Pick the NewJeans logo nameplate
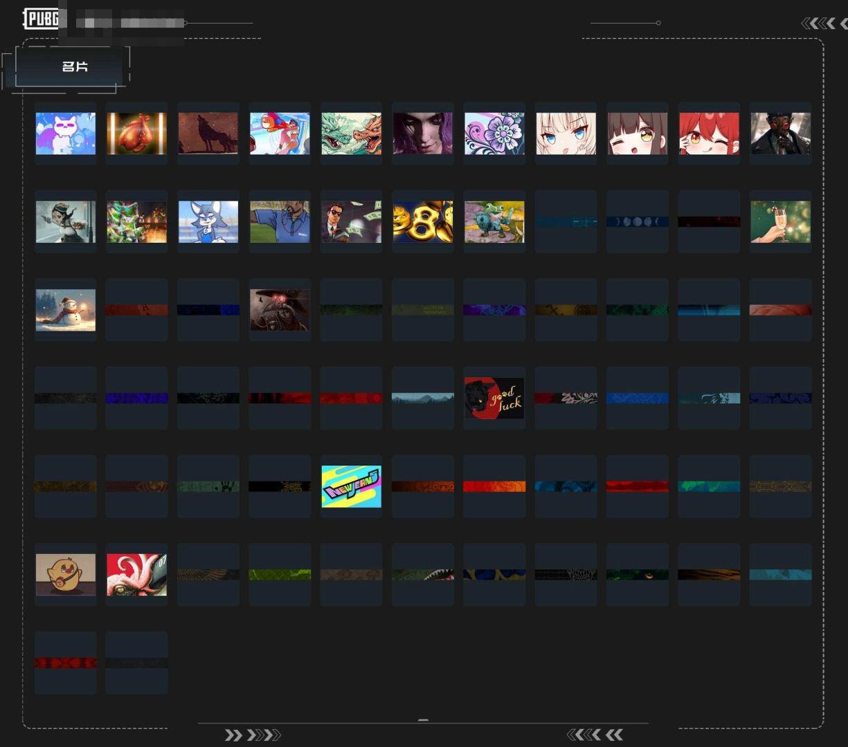The height and width of the screenshot is (747, 848). (x=351, y=486)
